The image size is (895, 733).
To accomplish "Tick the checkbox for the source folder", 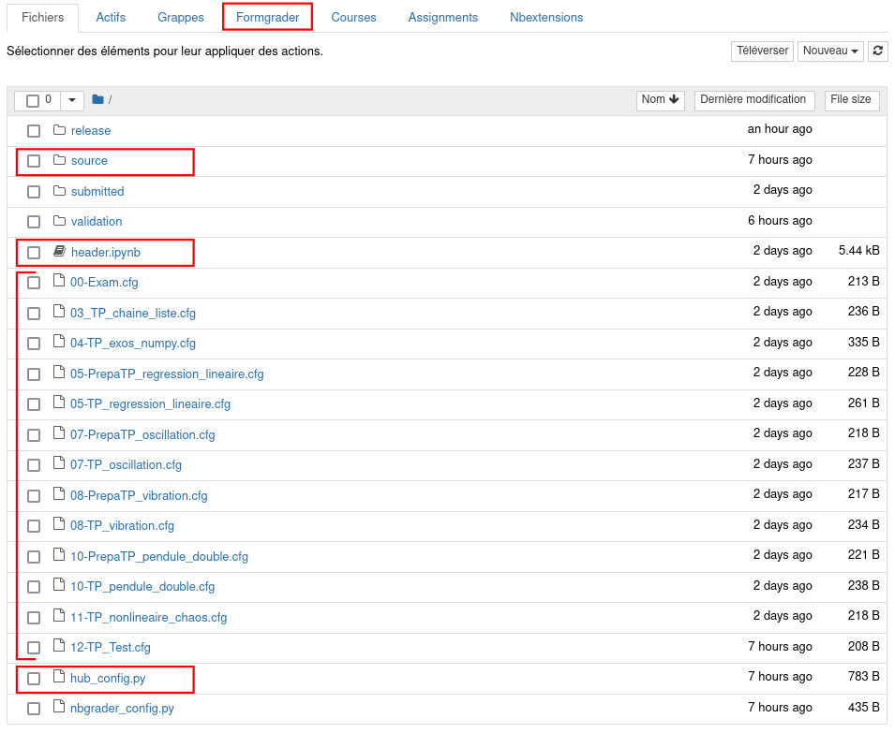I will tap(34, 161).
